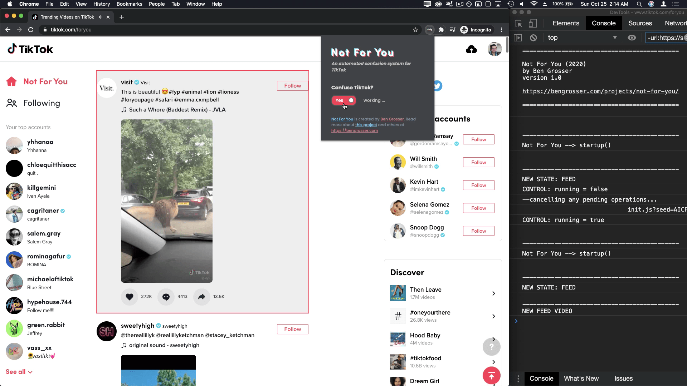The height and width of the screenshot is (386, 687).
Task: Clear the DevTools console
Action: coord(533,38)
